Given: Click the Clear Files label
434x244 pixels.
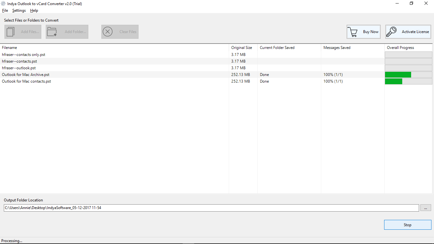Looking at the screenshot, I should coord(128,32).
